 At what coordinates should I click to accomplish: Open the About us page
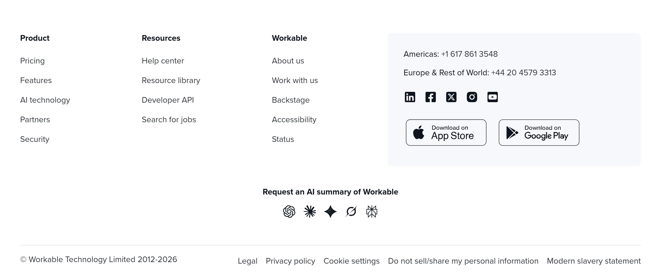[288, 61]
